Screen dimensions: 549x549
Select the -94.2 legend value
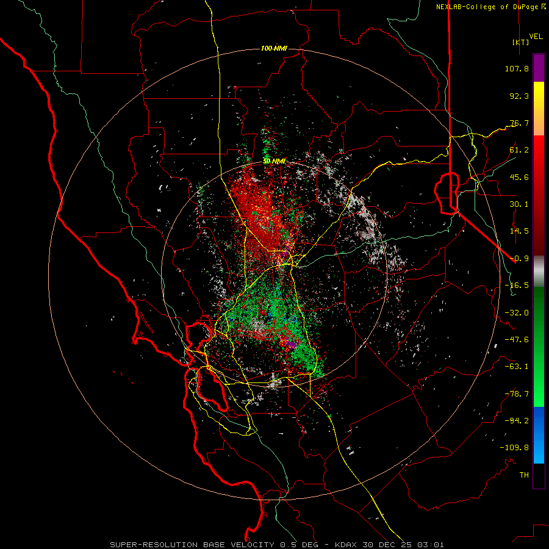point(517,421)
